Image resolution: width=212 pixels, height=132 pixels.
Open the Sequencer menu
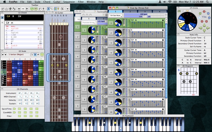point(69,2)
